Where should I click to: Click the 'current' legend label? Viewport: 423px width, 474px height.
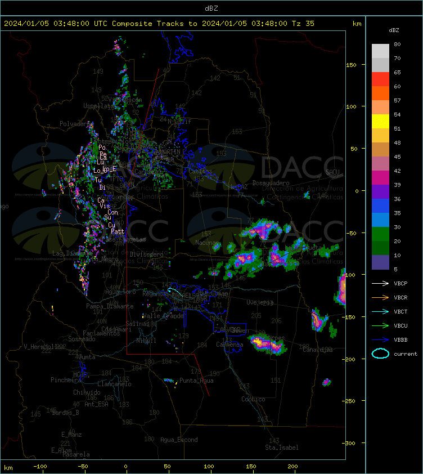tap(406, 354)
